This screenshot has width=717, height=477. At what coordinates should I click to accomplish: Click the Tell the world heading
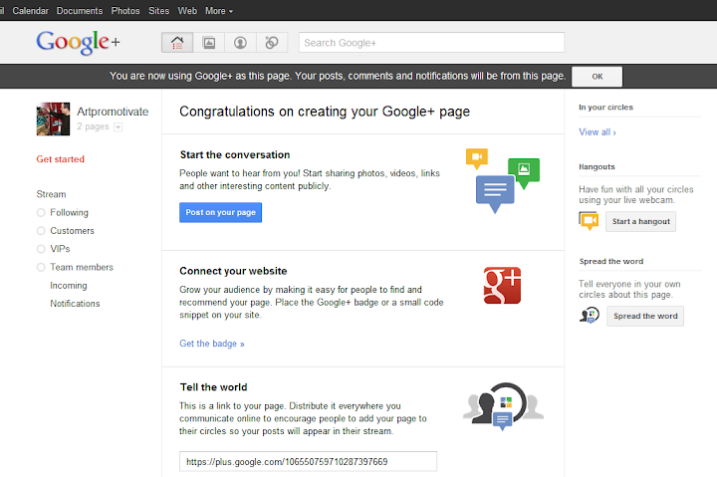(213, 387)
